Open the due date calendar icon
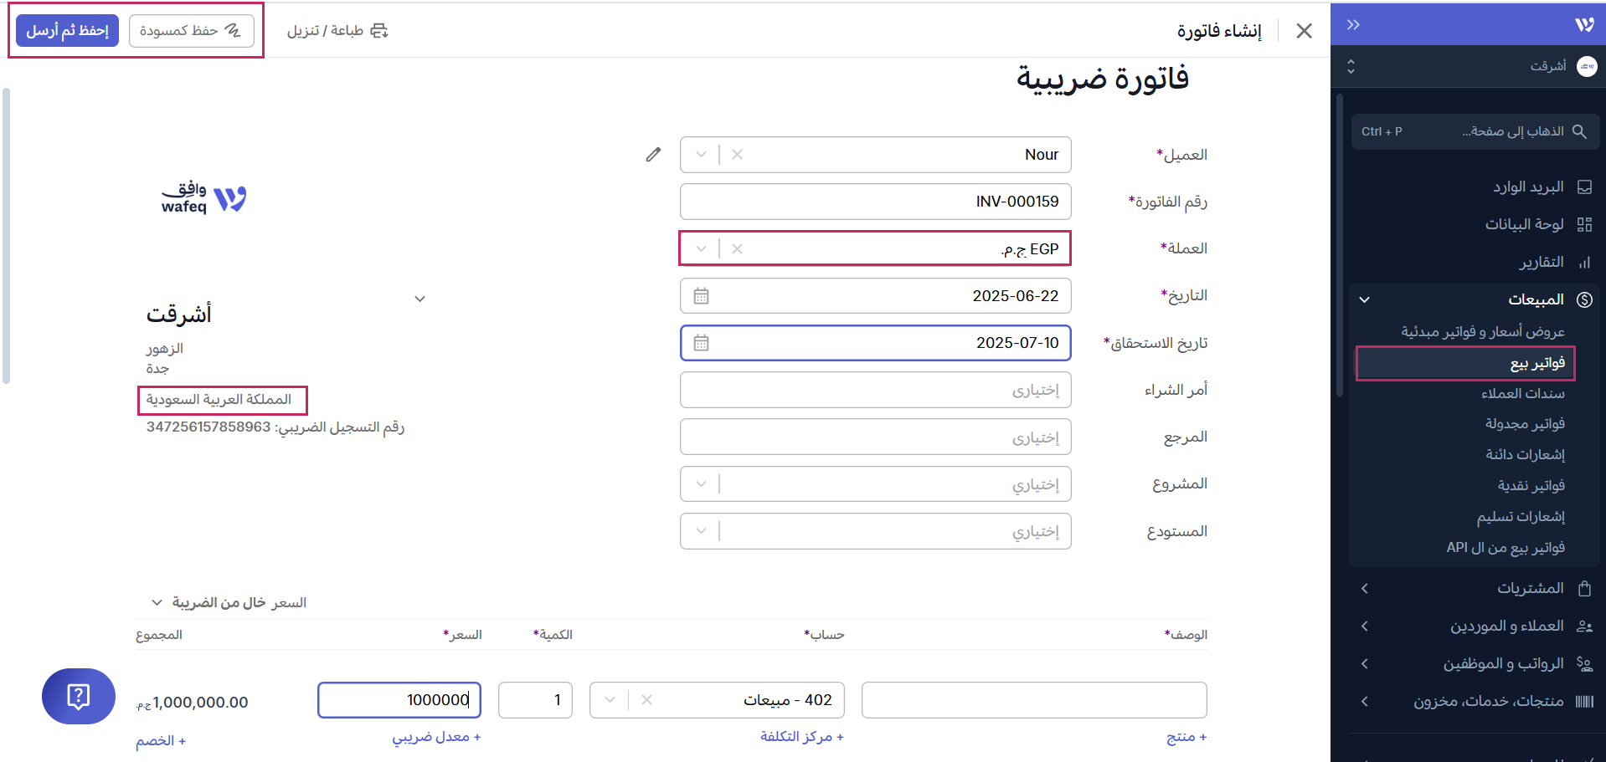The width and height of the screenshot is (1606, 762). pyautogui.click(x=702, y=343)
